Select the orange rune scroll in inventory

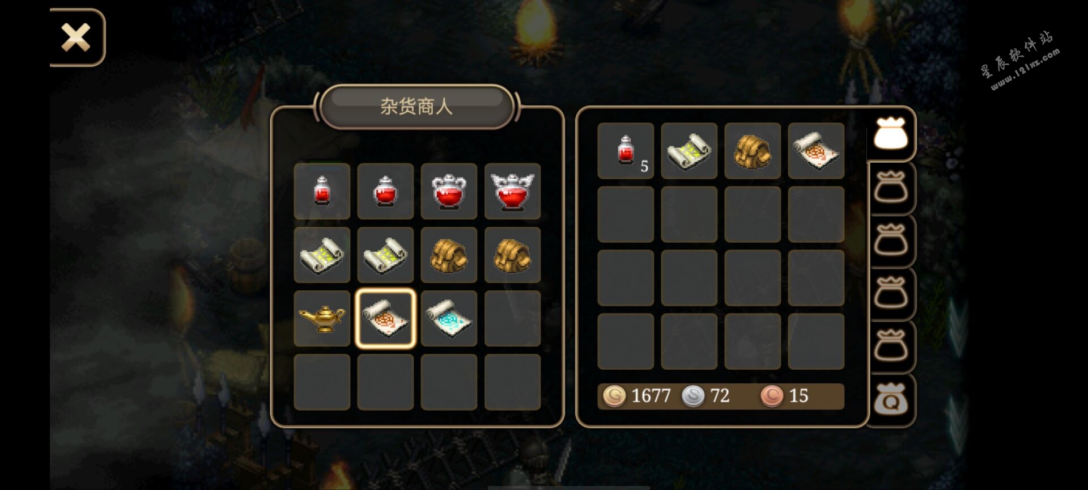(x=816, y=151)
